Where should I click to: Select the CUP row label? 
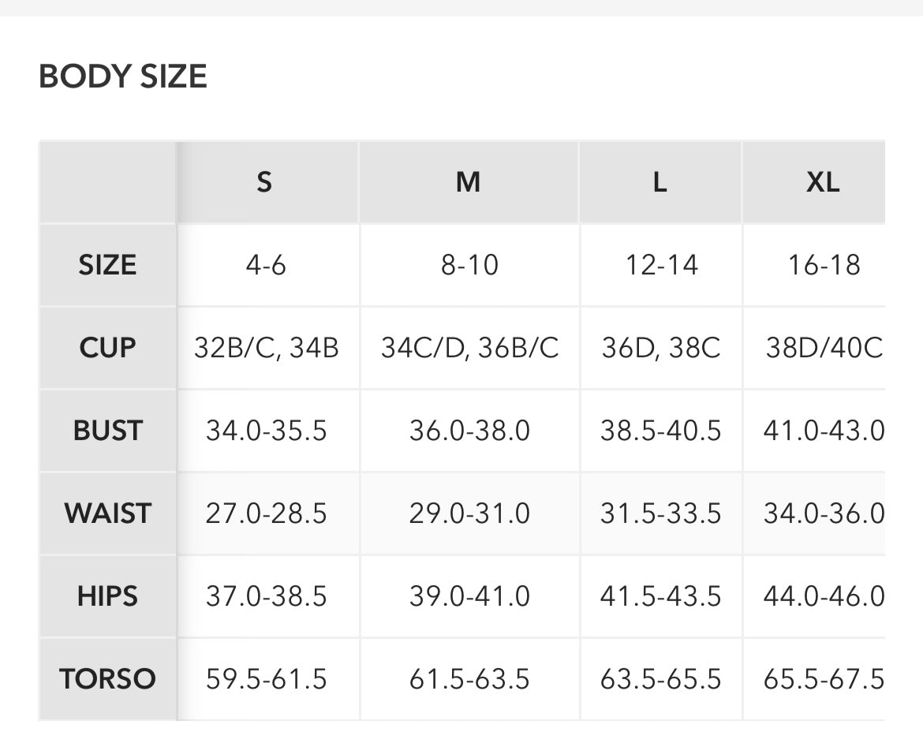pos(107,348)
